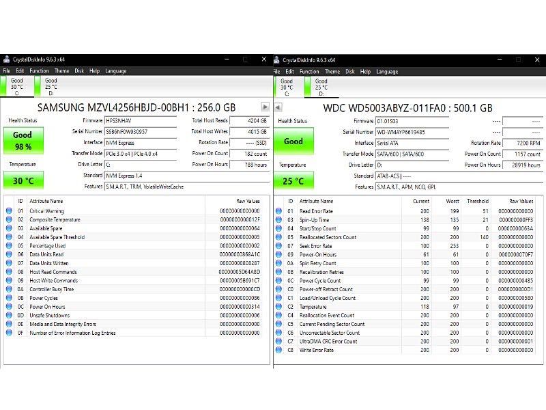Click Power On Count 1157 count
Image resolution: width=546 pixels, height=410 pixels.
point(522,154)
